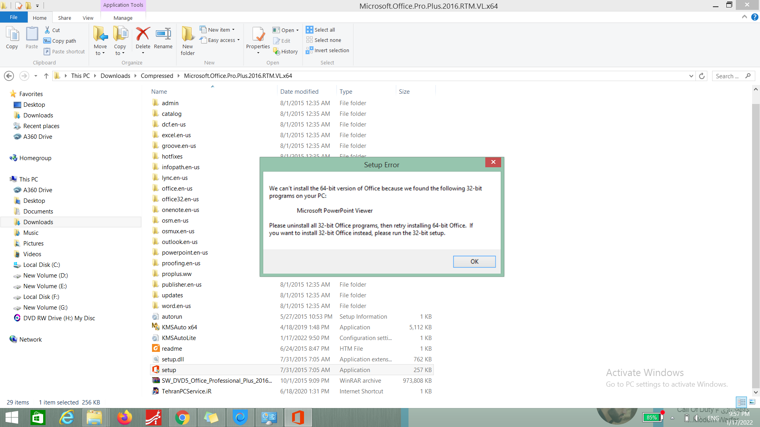Switch to the details view toggle
The width and height of the screenshot is (760, 427).
point(741,402)
